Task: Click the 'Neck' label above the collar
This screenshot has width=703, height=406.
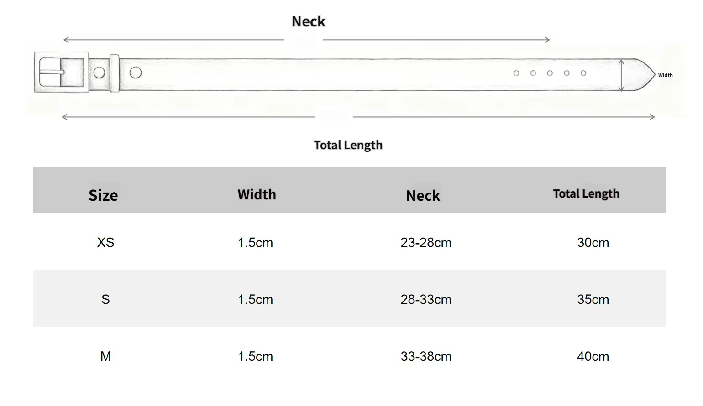Action: click(x=309, y=21)
